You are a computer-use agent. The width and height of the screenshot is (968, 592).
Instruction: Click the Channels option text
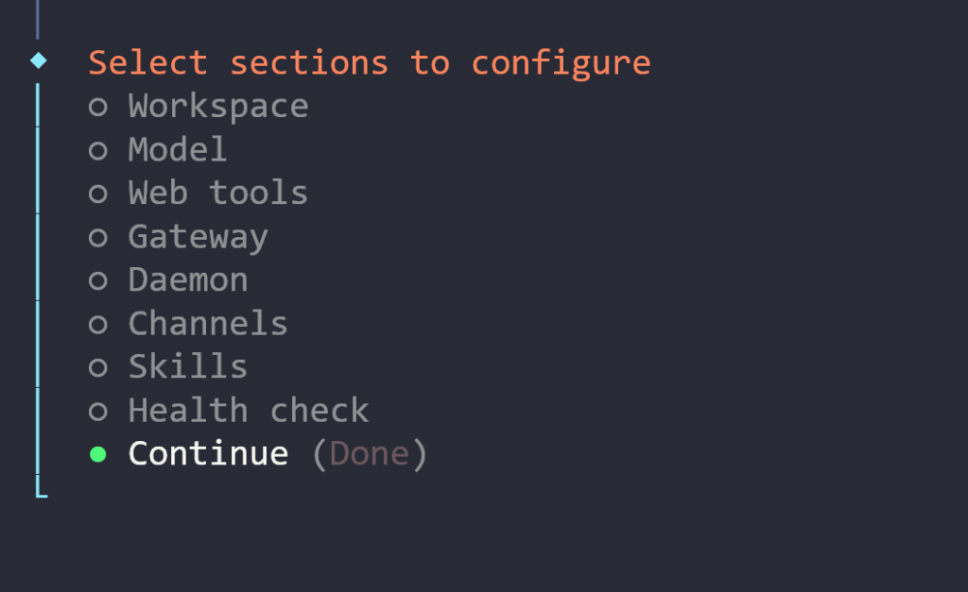(x=208, y=323)
